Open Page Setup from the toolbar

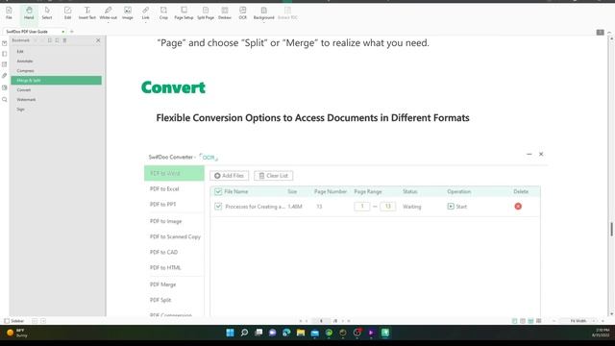184,12
